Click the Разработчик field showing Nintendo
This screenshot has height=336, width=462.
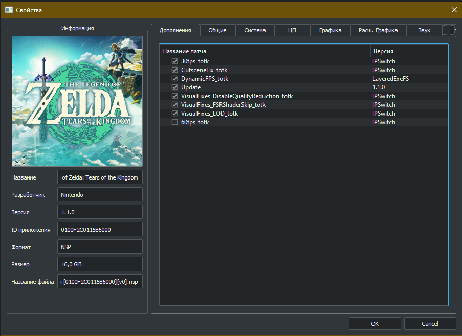100,195
